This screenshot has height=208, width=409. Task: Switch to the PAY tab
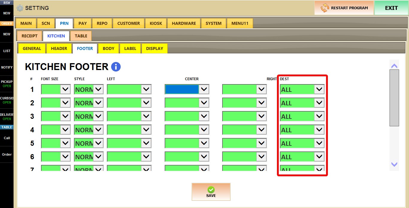click(x=83, y=23)
